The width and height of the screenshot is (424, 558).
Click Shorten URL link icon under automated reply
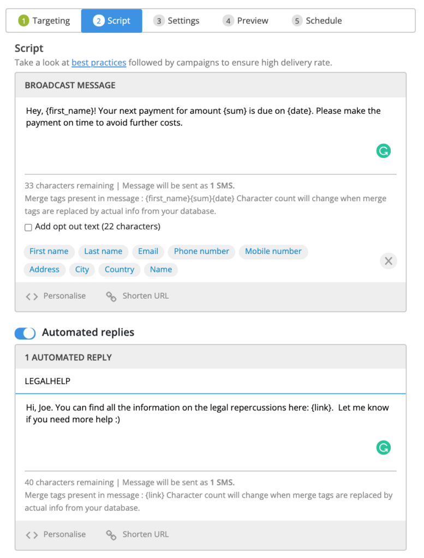click(x=111, y=535)
